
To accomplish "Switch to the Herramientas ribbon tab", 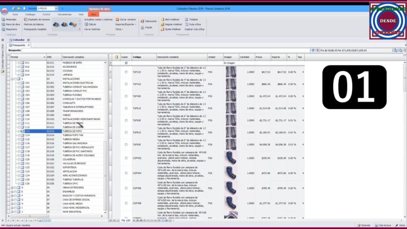I will point(64,14).
